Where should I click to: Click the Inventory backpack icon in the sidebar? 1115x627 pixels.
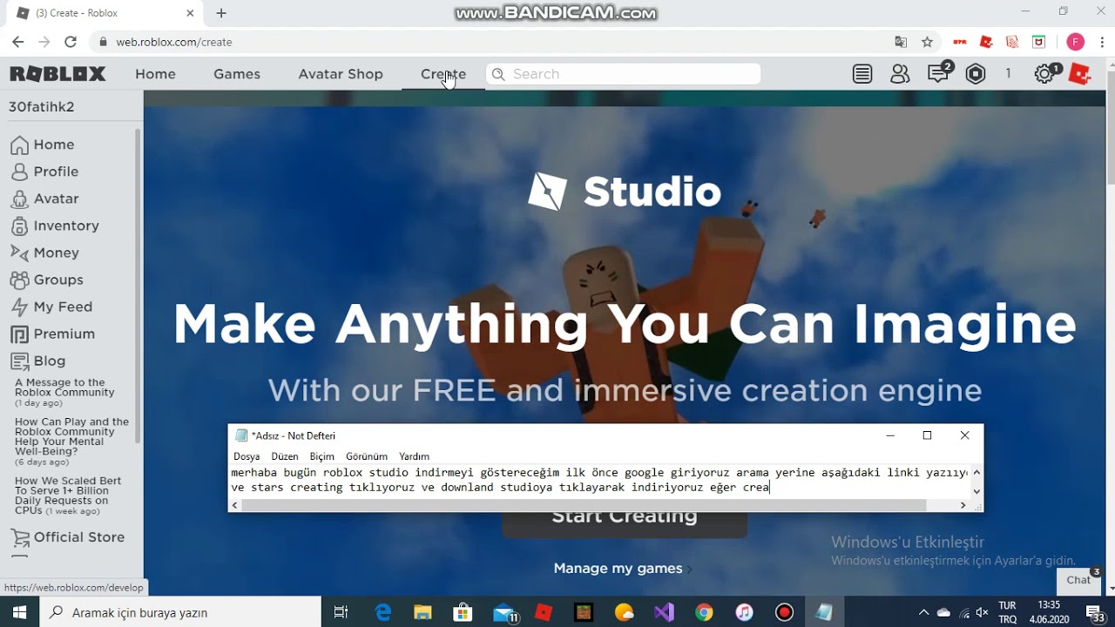(x=19, y=226)
